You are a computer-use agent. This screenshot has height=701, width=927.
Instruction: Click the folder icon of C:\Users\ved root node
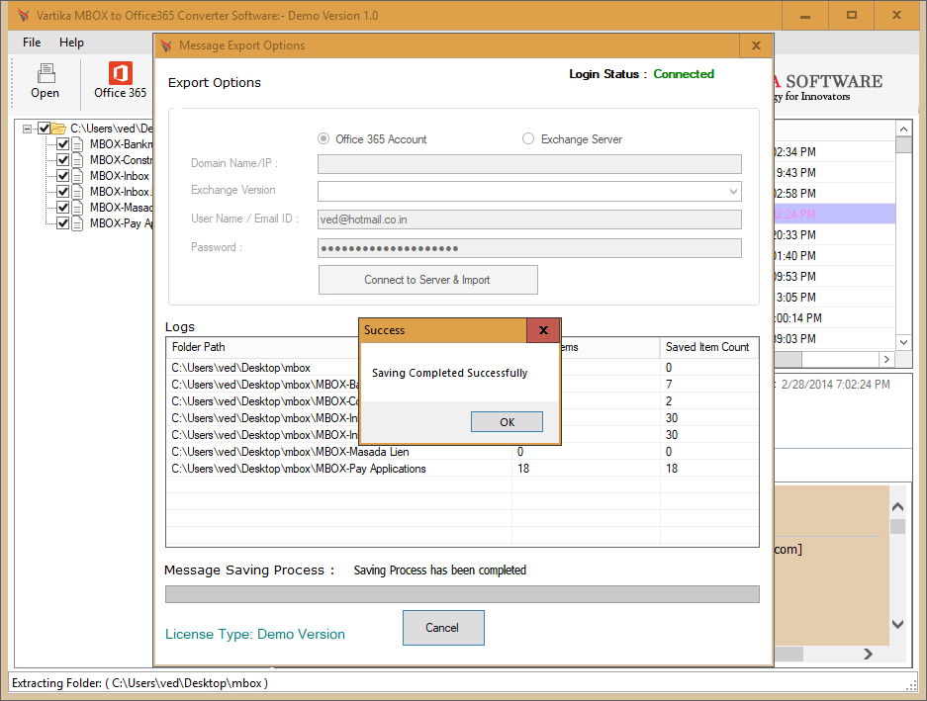[58, 128]
